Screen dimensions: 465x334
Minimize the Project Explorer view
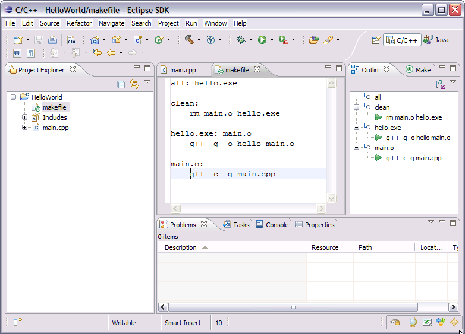pyautogui.click(x=136, y=68)
